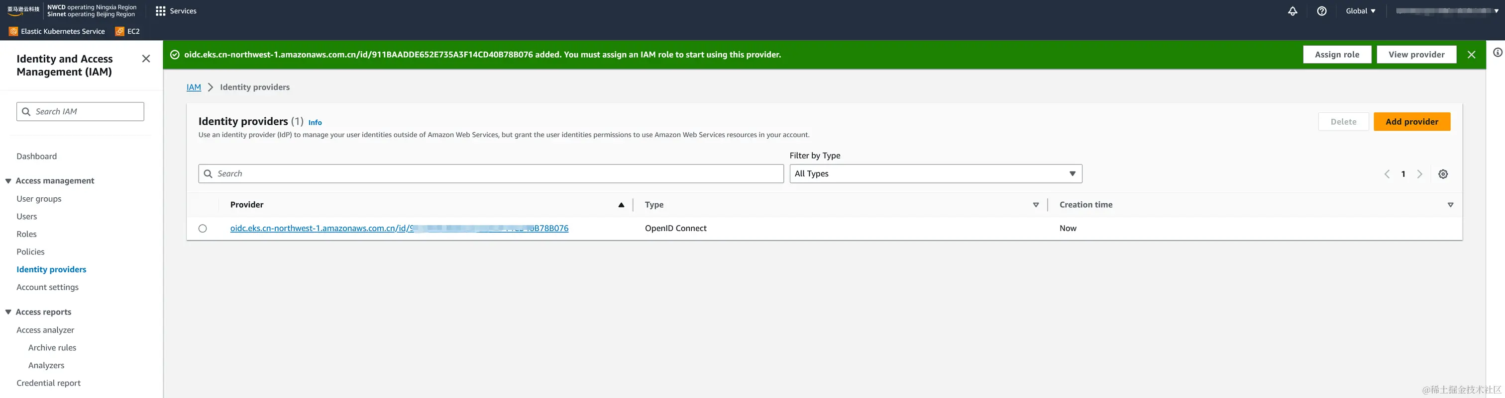The width and height of the screenshot is (1505, 398).
Task: Click the View provider button
Action: click(x=1416, y=54)
